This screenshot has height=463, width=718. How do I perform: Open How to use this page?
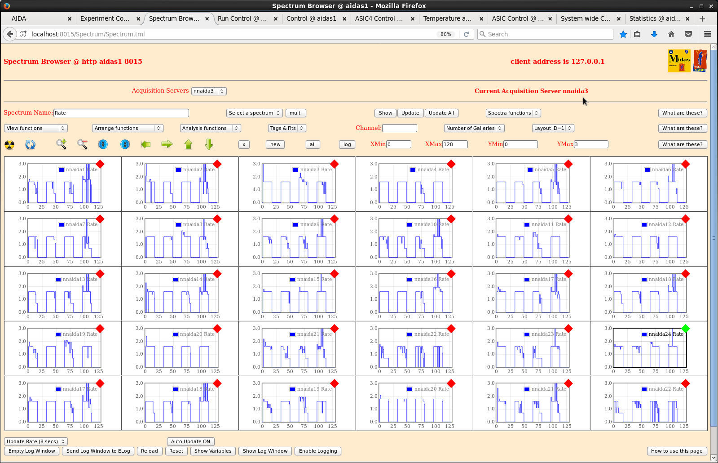pyautogui.click(x=677, y=451)
